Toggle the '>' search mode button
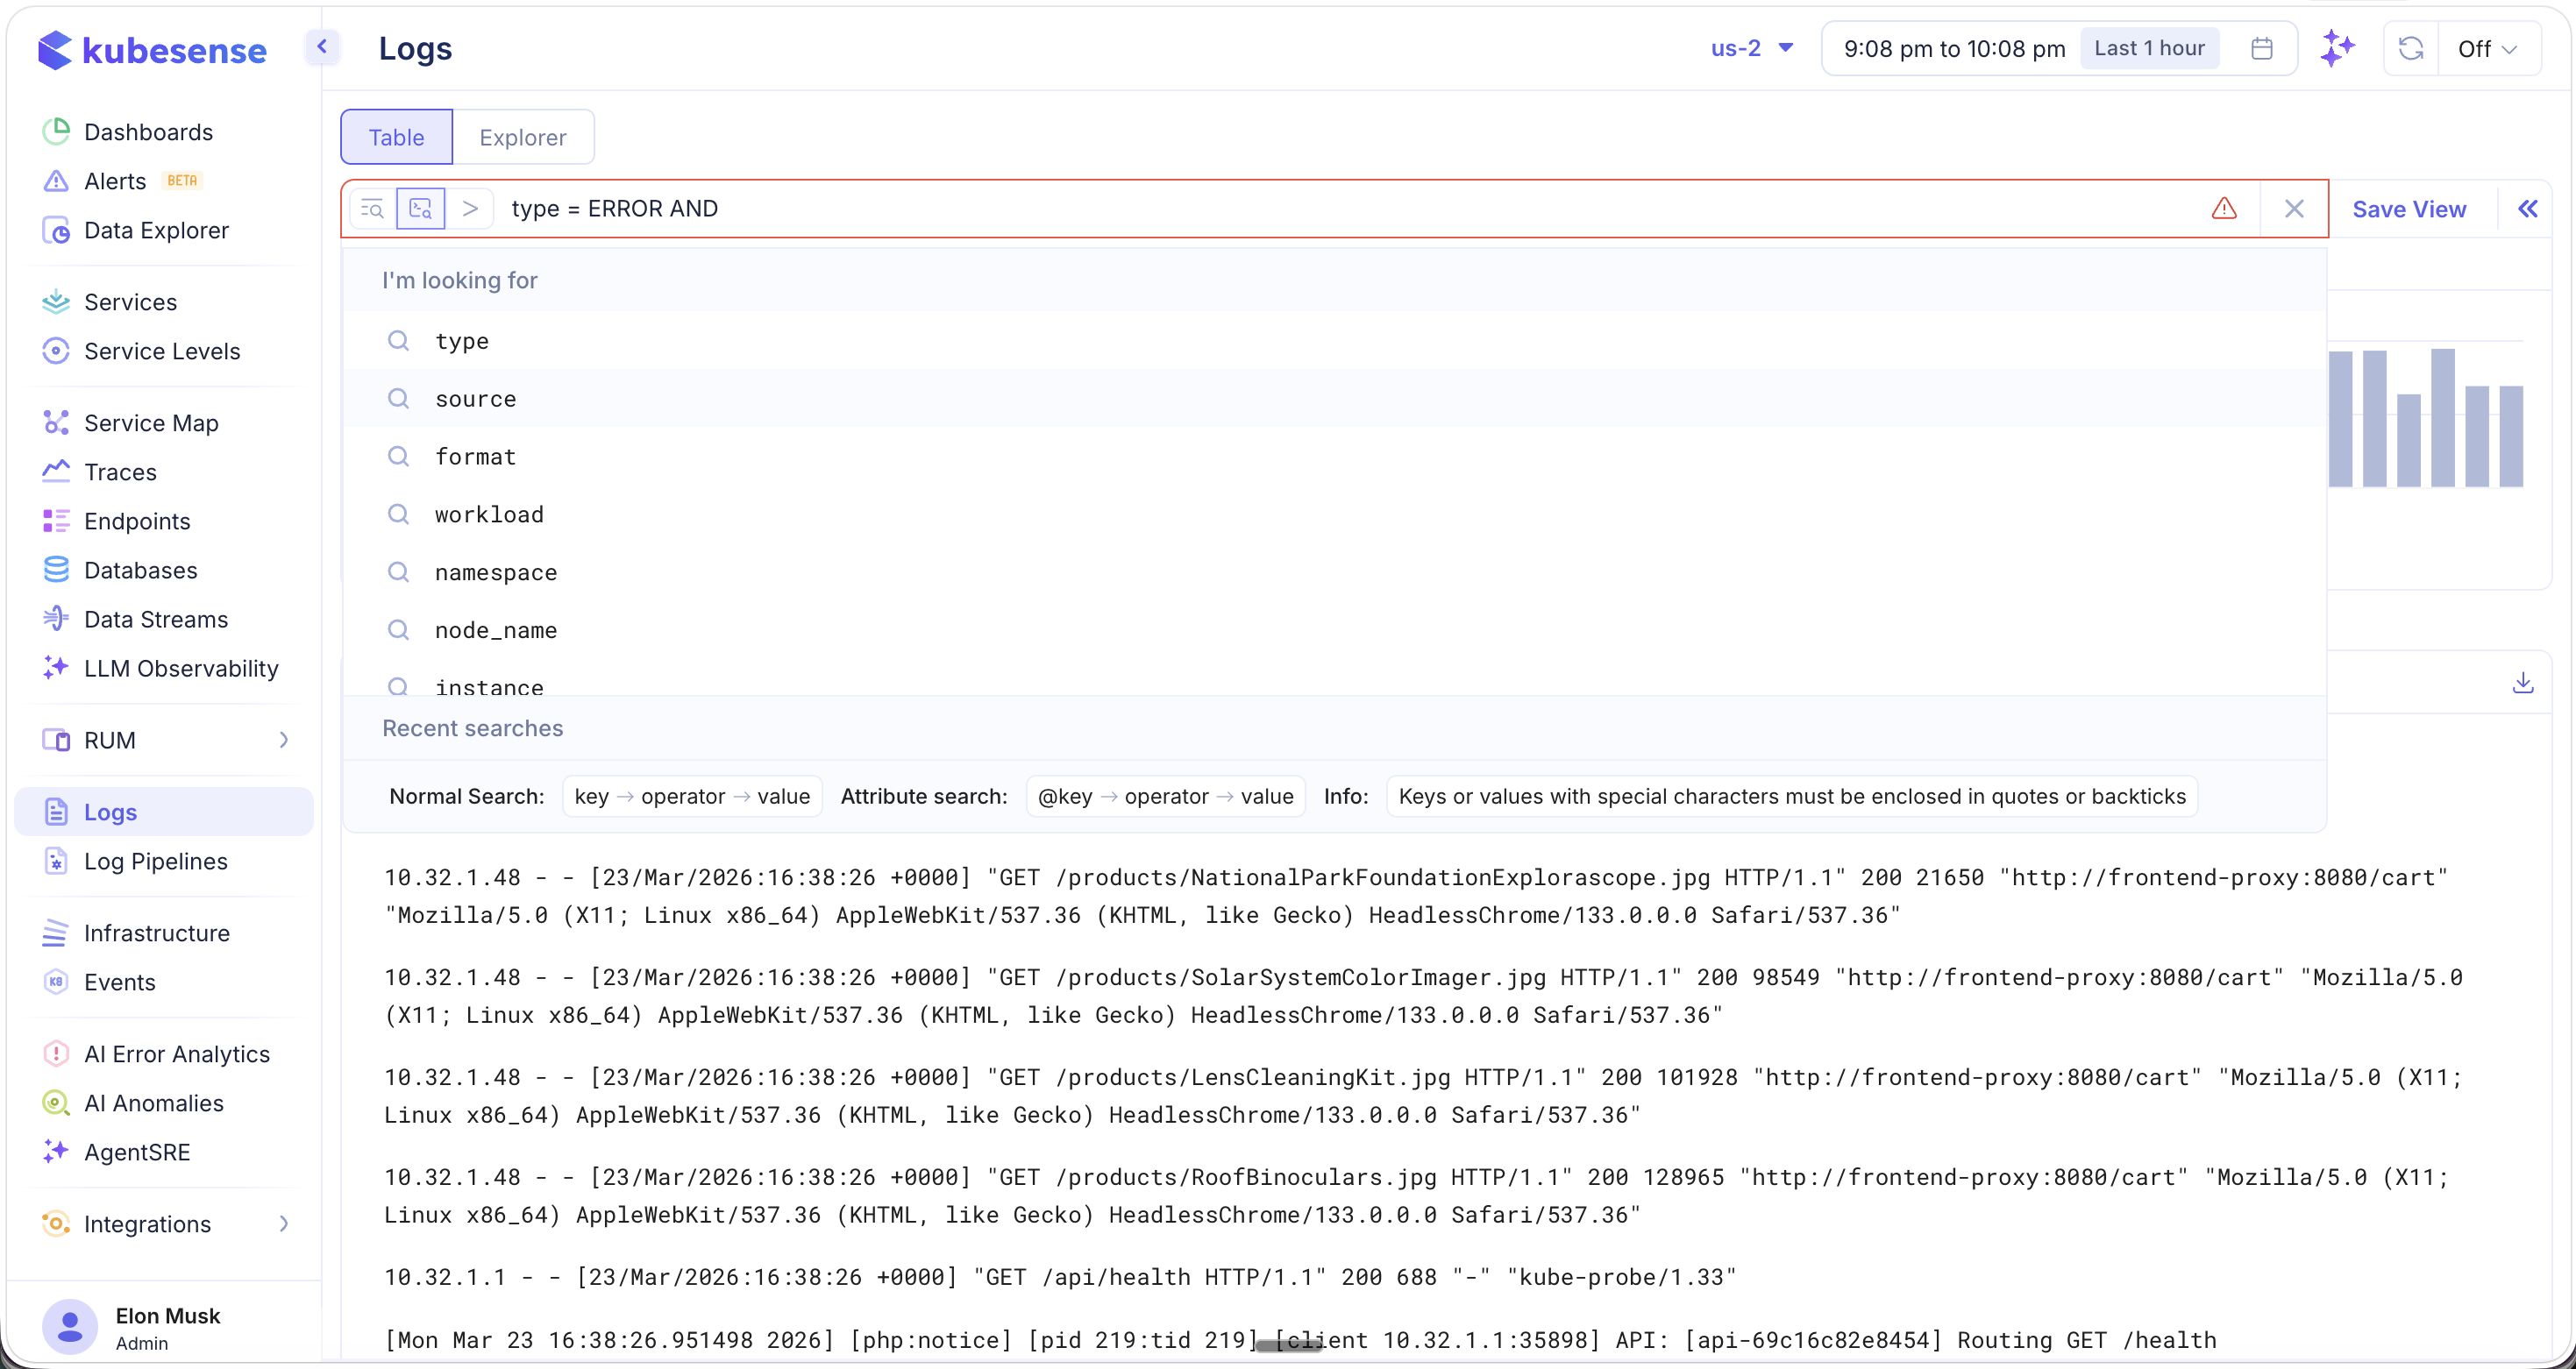 (470, 209)
